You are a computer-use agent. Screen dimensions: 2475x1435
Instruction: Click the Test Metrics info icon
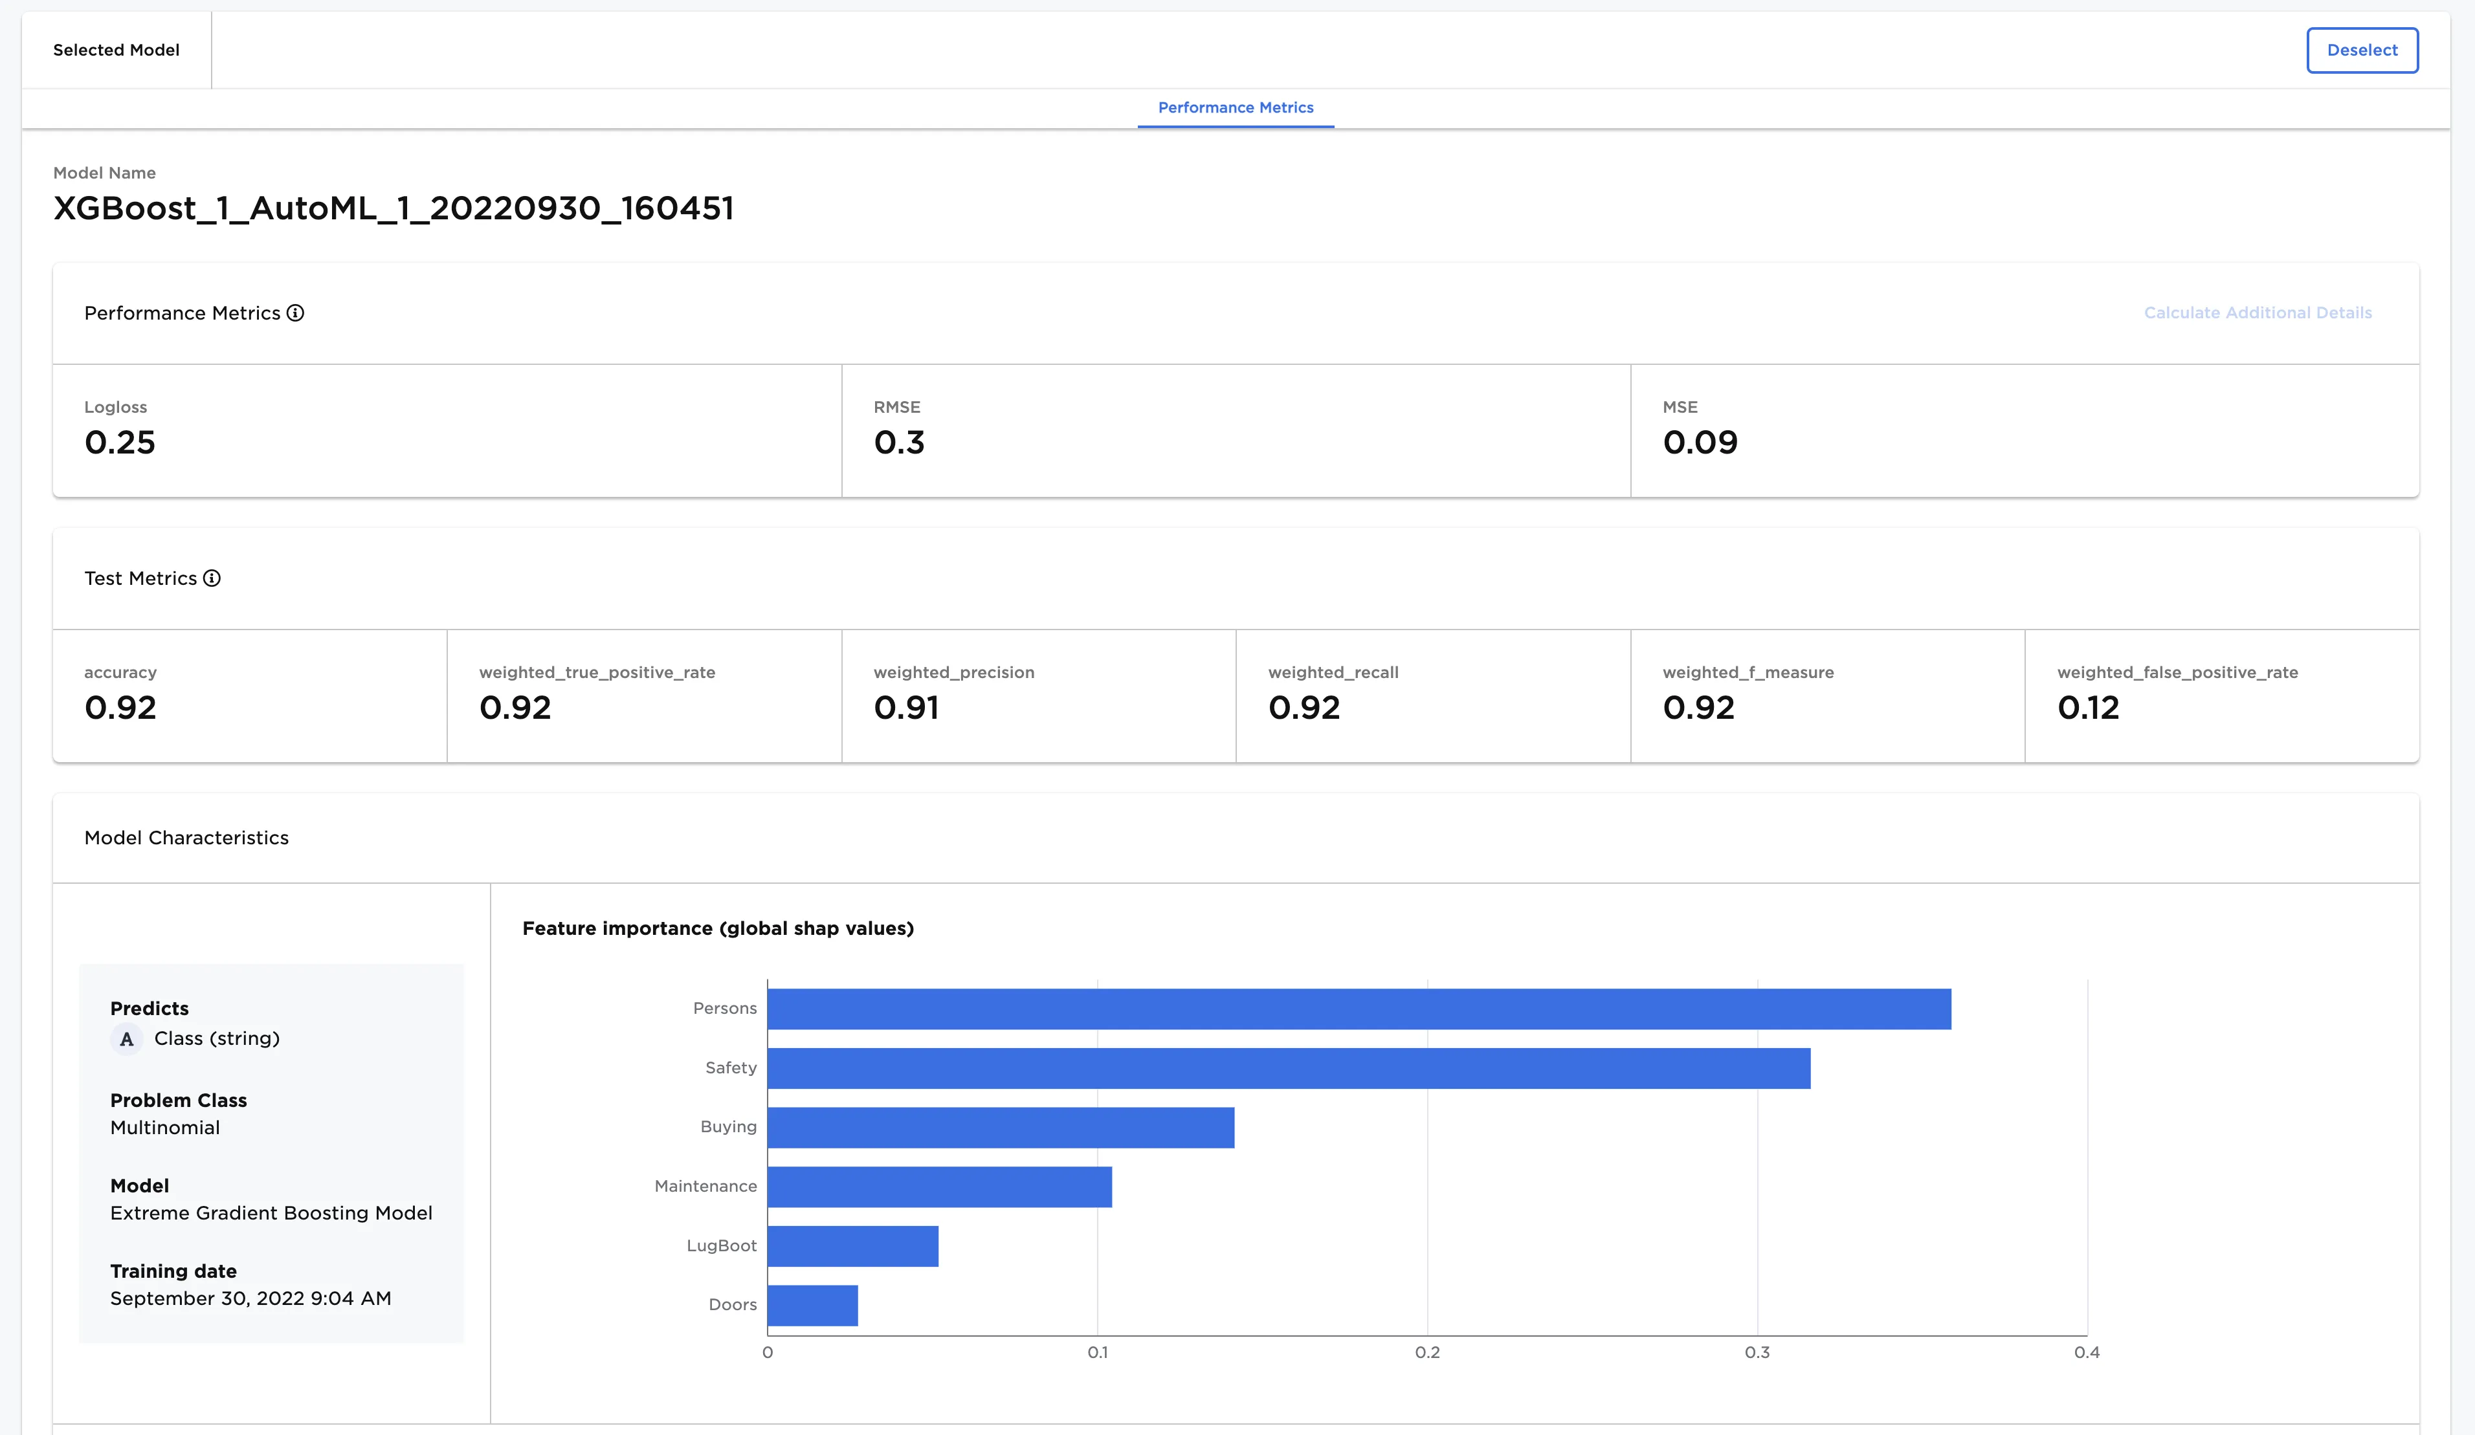coord(212,578)
